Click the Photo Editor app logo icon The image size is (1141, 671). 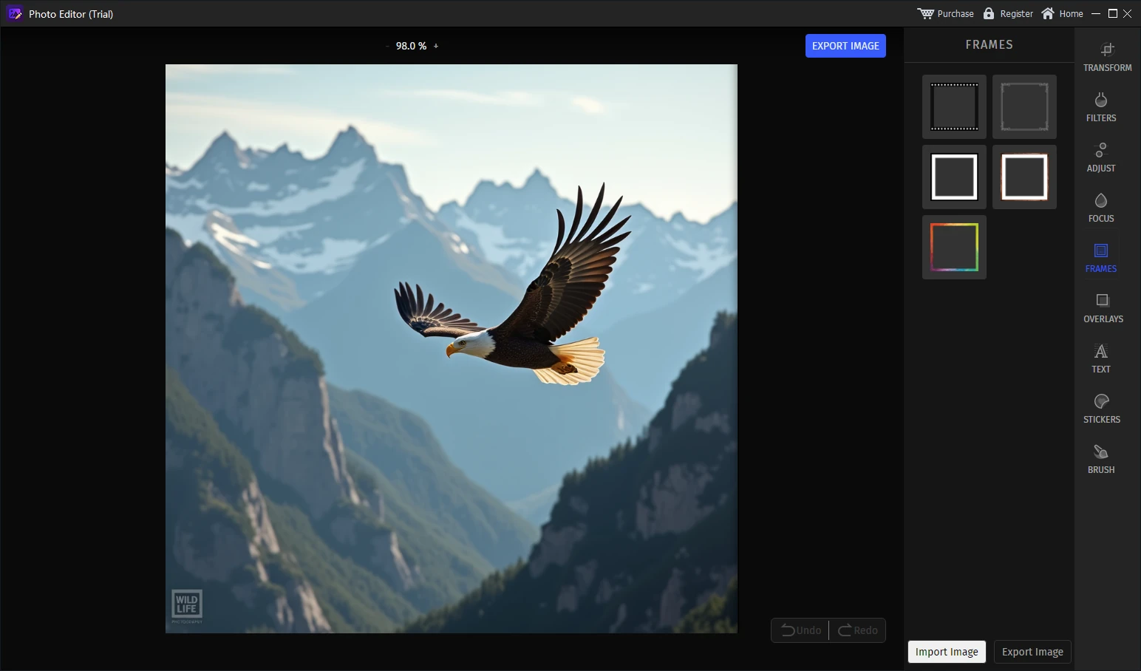point(15,13)
